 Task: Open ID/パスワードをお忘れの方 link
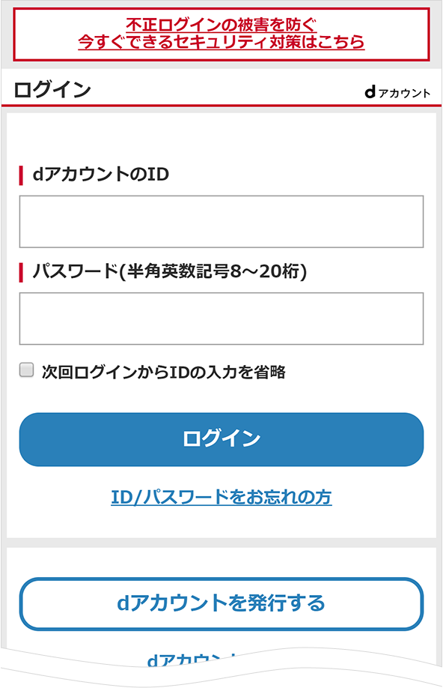click(x=221, y=497)
